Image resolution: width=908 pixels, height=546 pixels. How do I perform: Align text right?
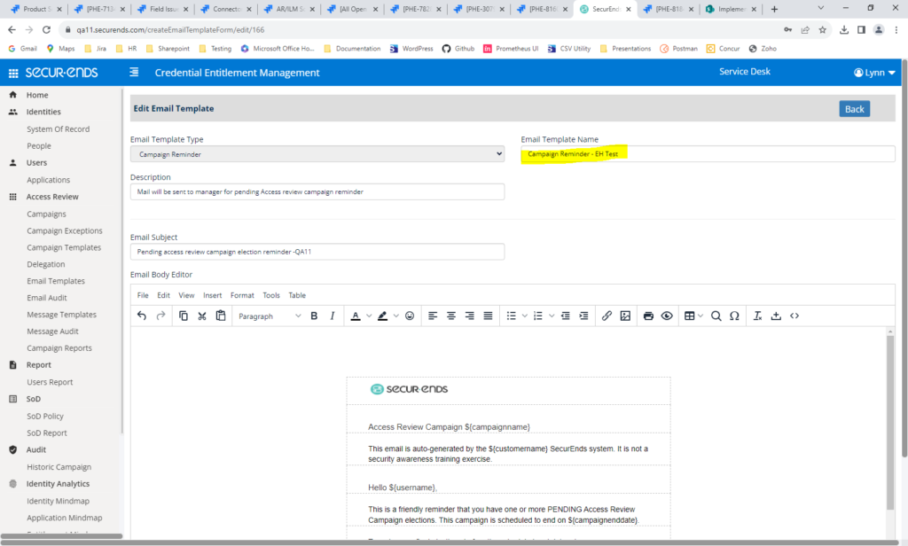point(470,316)
